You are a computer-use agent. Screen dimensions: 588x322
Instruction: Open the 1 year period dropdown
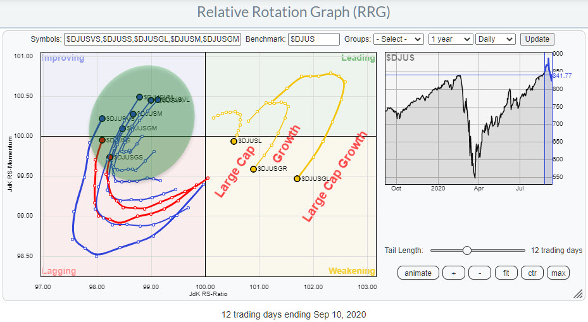450,39
